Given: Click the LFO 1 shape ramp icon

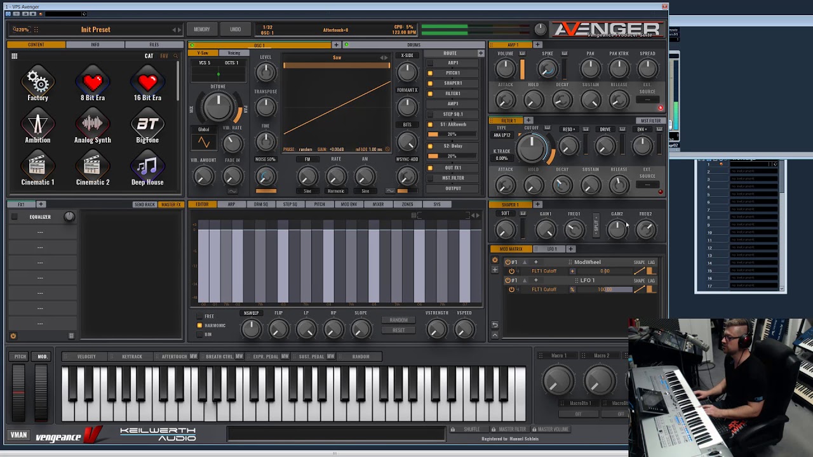Looking at the screenshot, I should coord(640,289).
